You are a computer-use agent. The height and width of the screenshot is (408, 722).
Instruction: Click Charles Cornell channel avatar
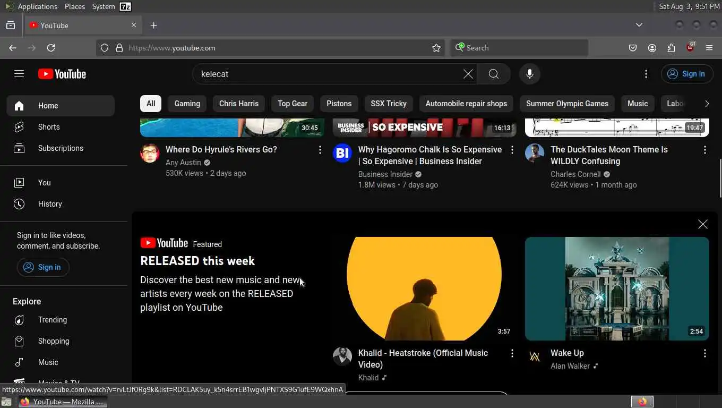[x=535, y=153]
